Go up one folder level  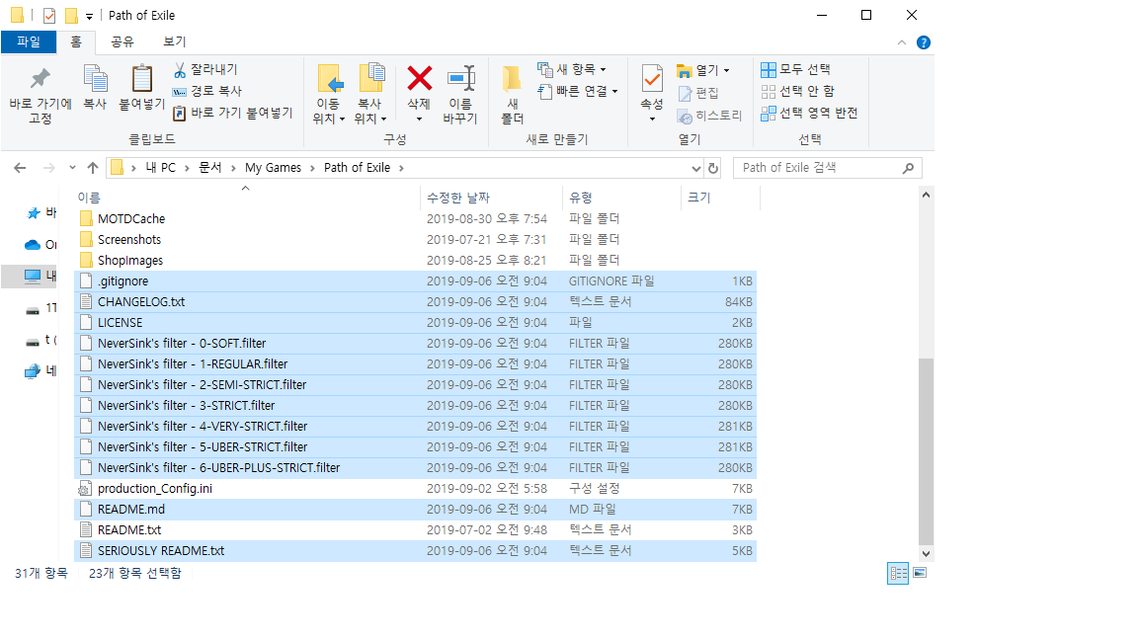point(92,168)
